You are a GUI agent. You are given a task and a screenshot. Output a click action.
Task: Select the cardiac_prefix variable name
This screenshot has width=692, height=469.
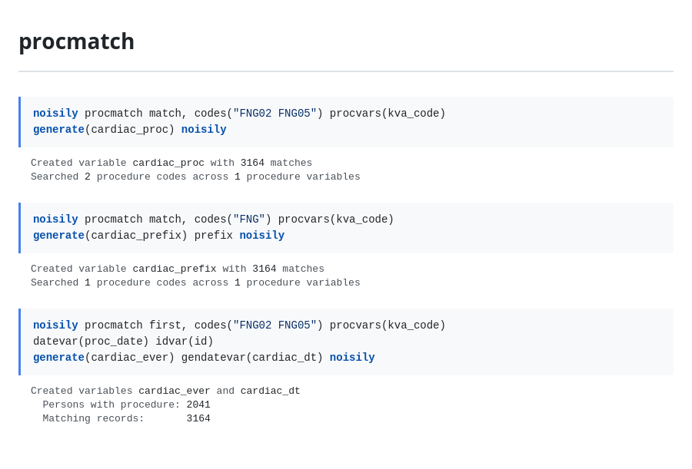(x=175, y=269)
